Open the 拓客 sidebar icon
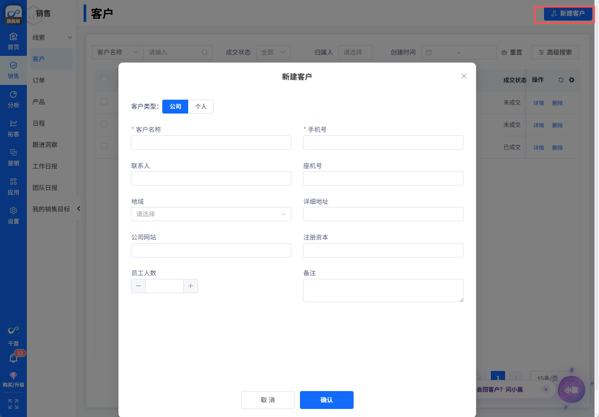This screenshot has width=599, height=417. (13, 128)
